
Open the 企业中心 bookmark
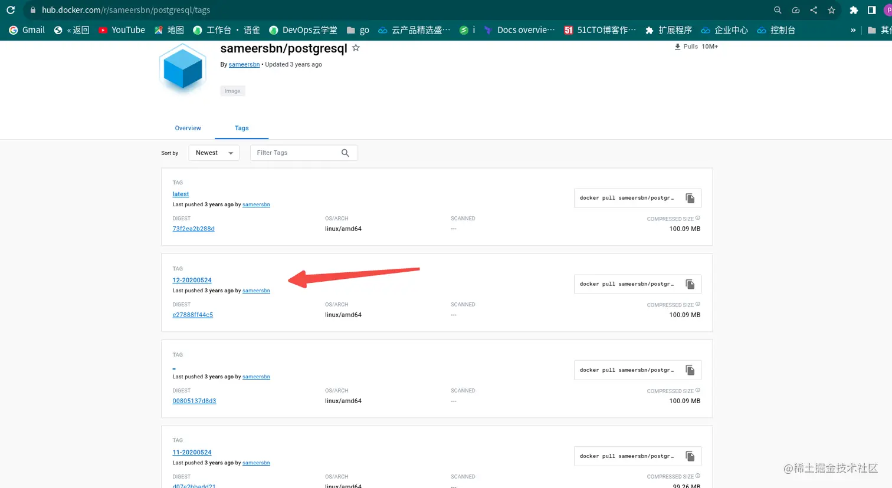[x=724, y=30]
